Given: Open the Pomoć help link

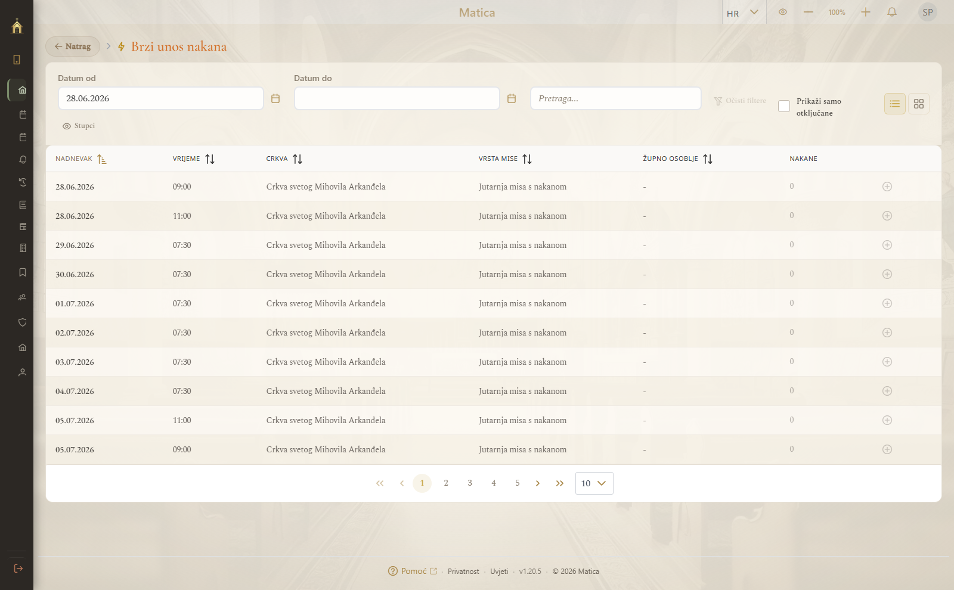Looking at the screenshot, I should tap(413, 571).
